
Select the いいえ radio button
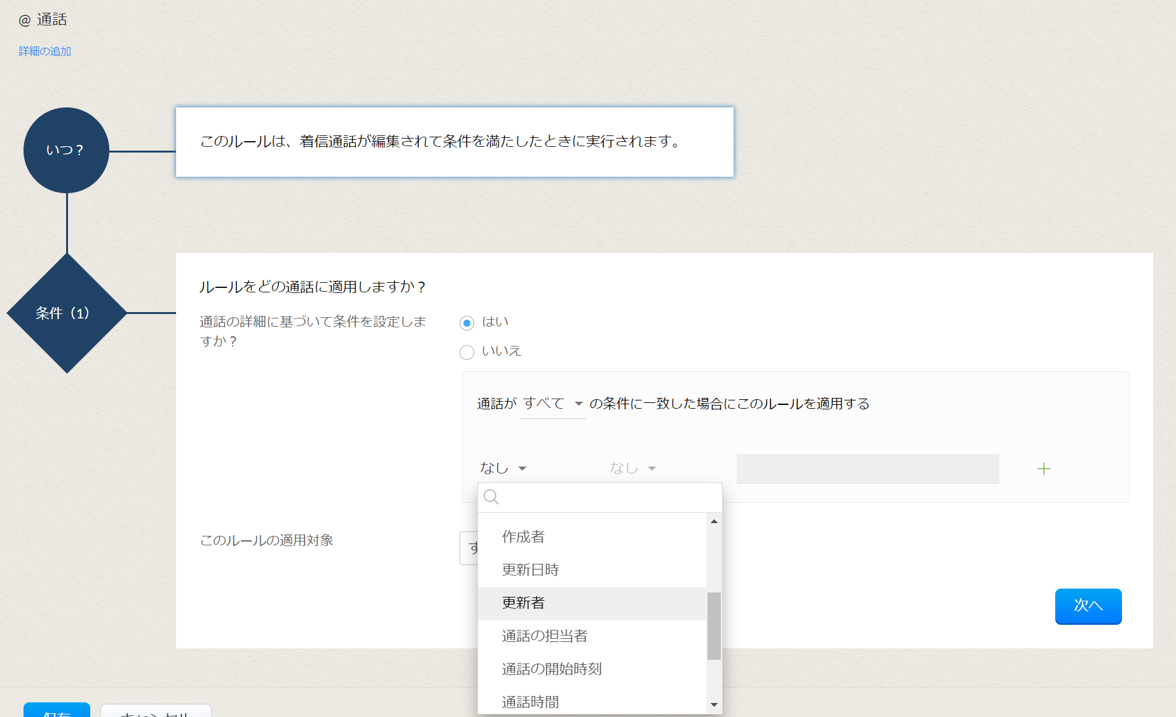467,352
